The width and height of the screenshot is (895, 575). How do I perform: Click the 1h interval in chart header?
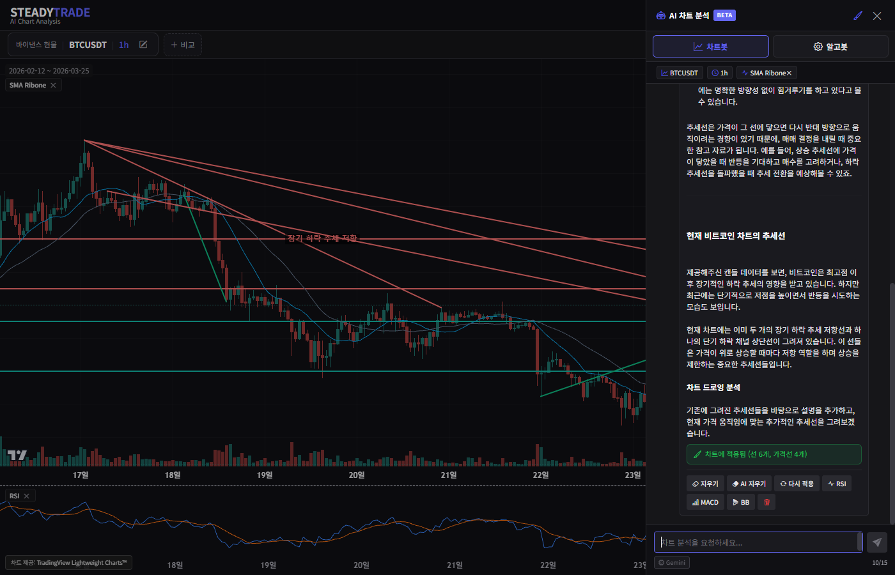pyautogui.click(x=124, y=45)
